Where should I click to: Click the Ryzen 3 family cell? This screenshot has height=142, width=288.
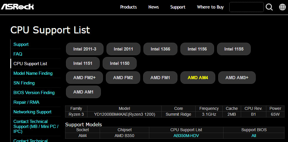[76, 114]
